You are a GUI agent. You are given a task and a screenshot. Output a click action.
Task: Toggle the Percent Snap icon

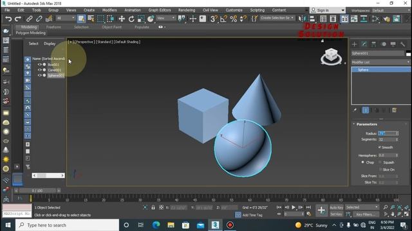click(233, 19)
